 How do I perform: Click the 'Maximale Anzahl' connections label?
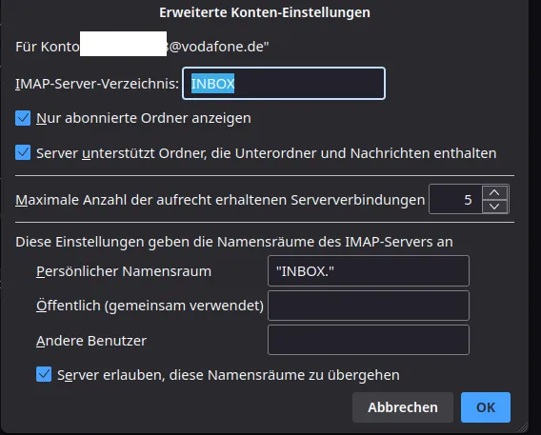coord(220,200)
